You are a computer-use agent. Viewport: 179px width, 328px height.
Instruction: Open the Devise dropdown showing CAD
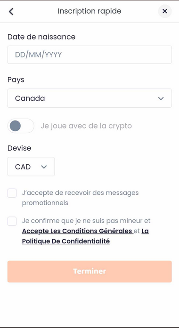click(x=31, y=167)
